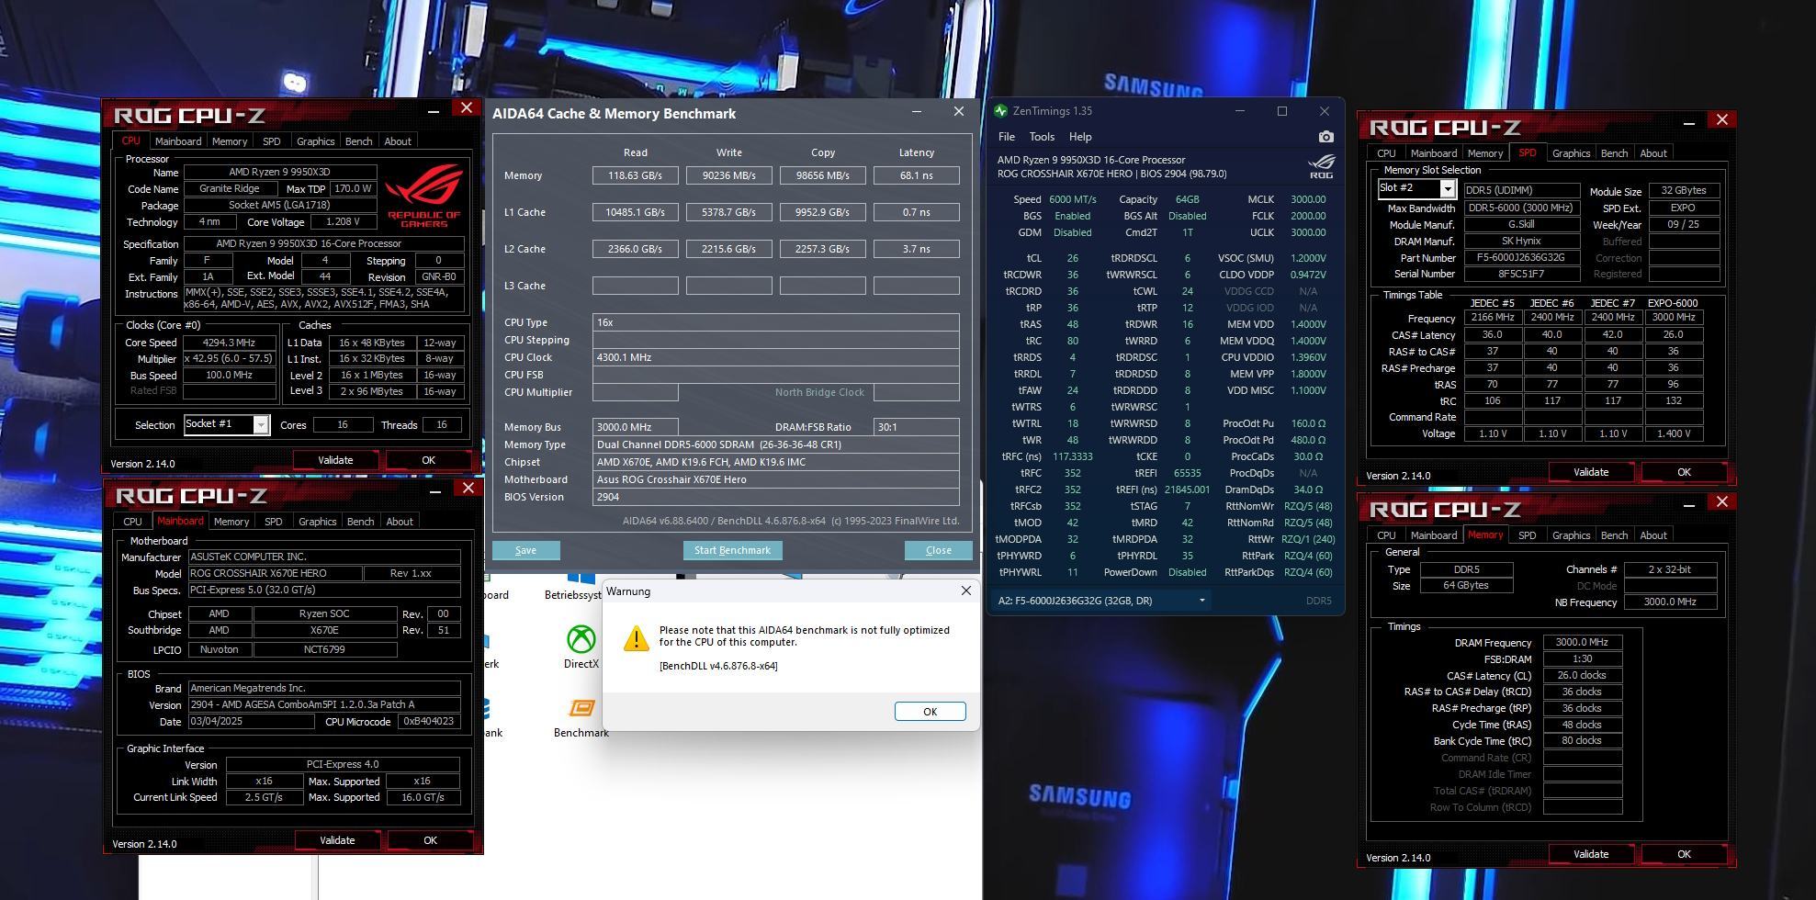Click Validate in the CPU-Z processor window
1816x900 pixels.
point(335,460)
